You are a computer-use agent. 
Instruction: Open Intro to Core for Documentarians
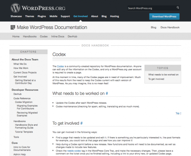[x=22, y=148]
